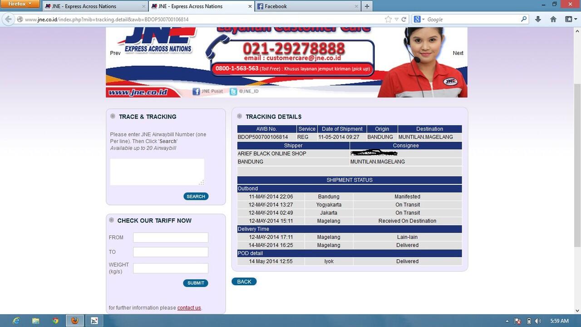Reload the page

pyautogui.click(x=404, y=20)
